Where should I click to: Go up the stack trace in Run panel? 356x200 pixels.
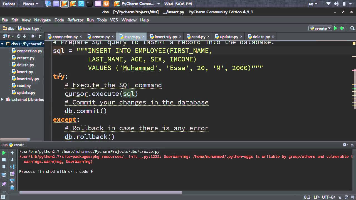point(12,153)
